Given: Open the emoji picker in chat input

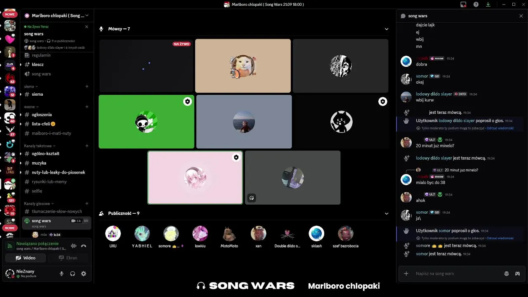Looking at the screenshot, I should [x=507, y=273].
